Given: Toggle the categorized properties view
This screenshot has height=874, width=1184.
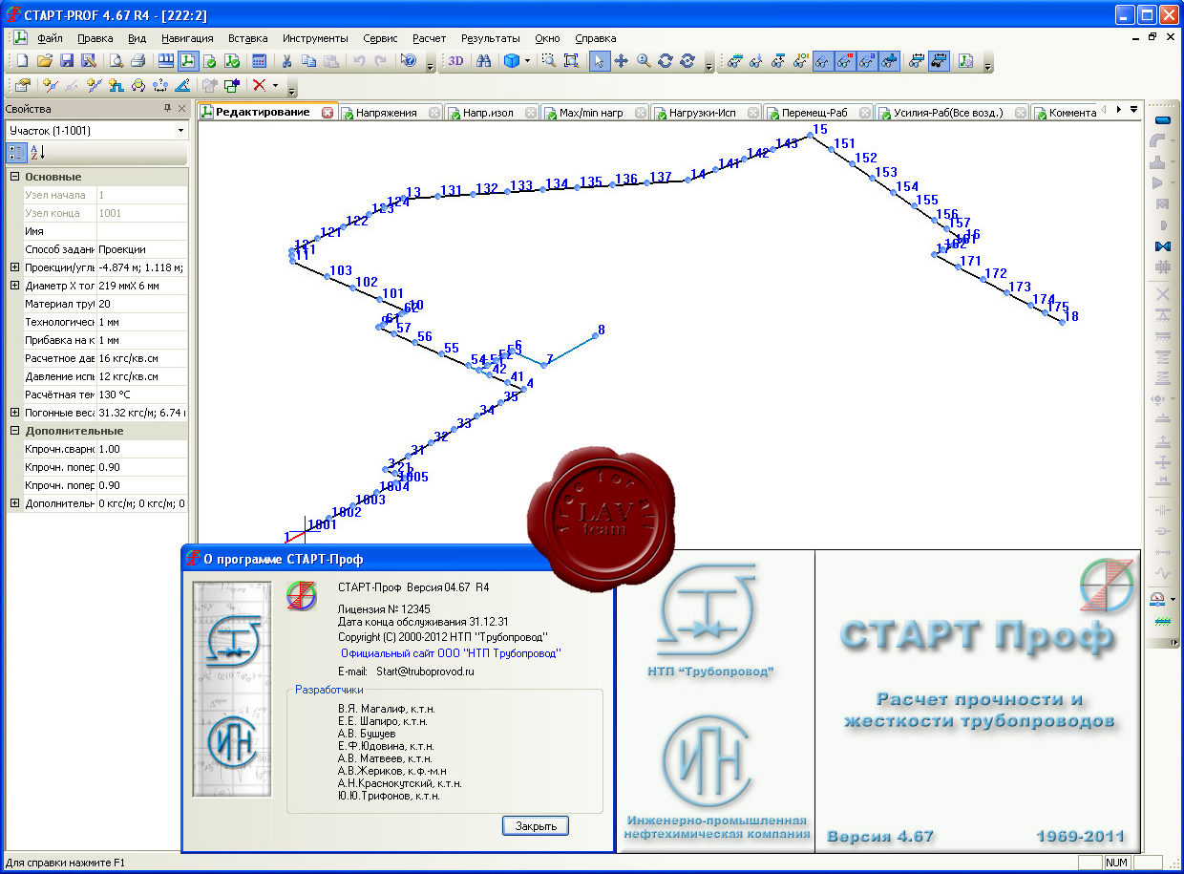Looking at the screenshot, I should (x=16, y=152).
